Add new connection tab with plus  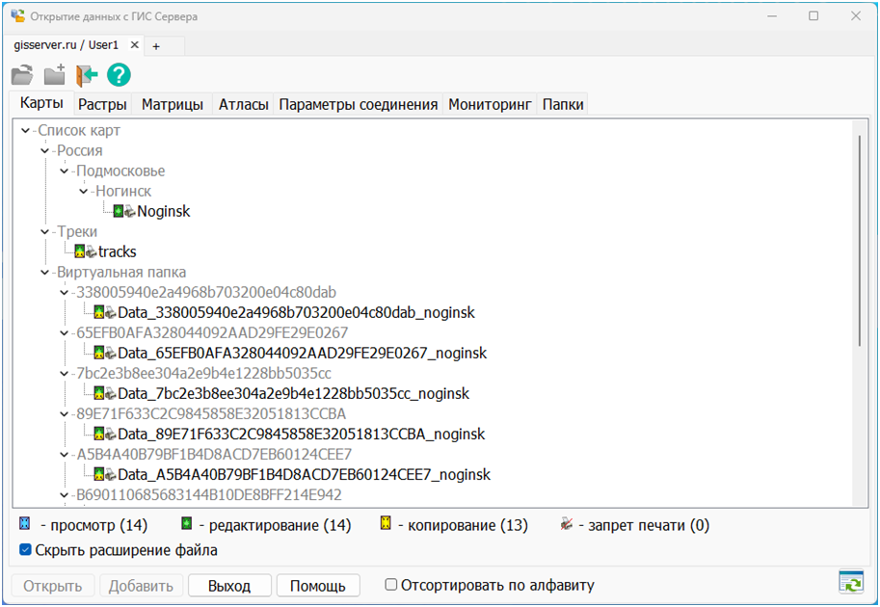coord(156,45)
